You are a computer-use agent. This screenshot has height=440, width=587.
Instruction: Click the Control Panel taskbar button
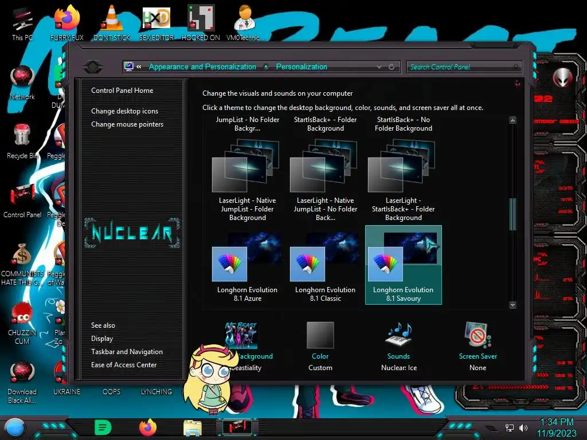[x=237, y=427]
